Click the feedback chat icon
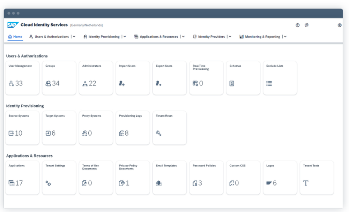 coord(306,25)
